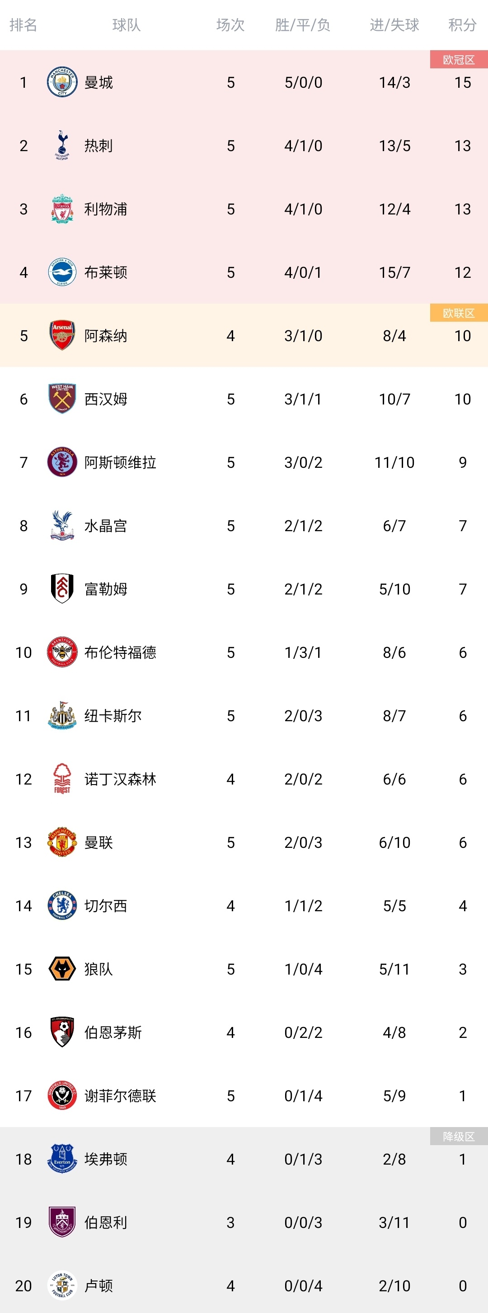The width and height of the screenshot is (488, 1313).
Task: Tap the West Ham United crest
Action: click(x=62, y=399)
